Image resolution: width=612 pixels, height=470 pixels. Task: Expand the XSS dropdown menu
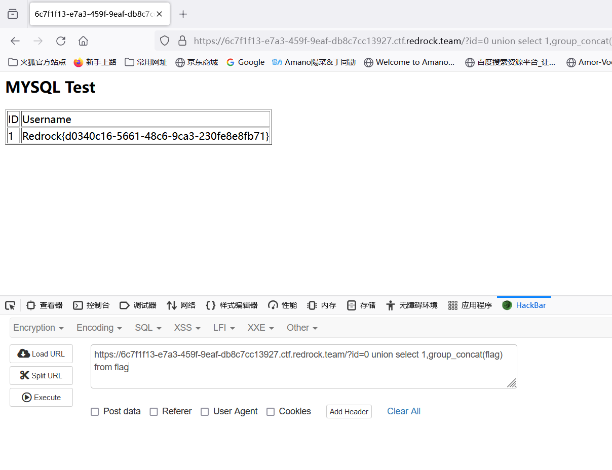tap(187, 328)
